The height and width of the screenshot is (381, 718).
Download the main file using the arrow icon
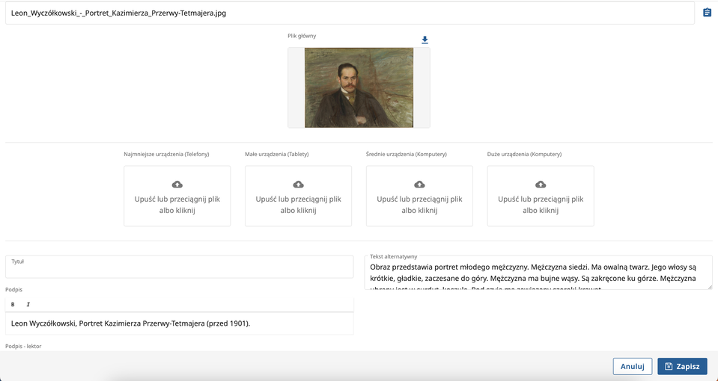coord(425,40)
